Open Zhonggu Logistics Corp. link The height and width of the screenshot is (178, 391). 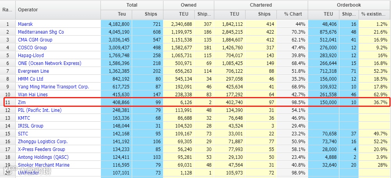(x=43, y=141)
